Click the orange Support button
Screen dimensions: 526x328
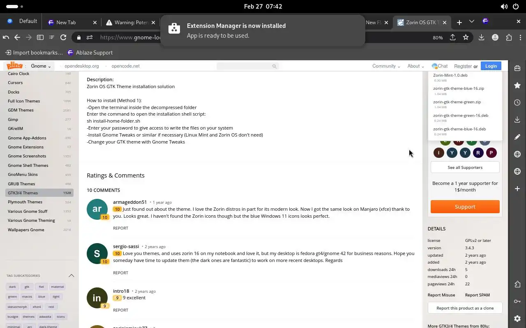(465, 207)
